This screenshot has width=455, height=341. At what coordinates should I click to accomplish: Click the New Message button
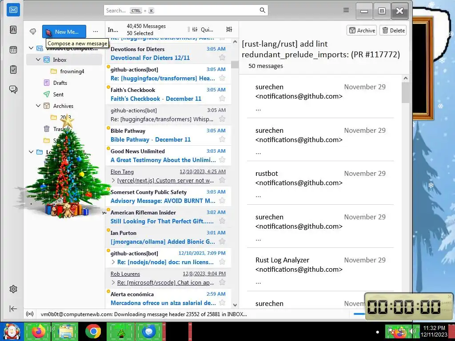[64, 32]
